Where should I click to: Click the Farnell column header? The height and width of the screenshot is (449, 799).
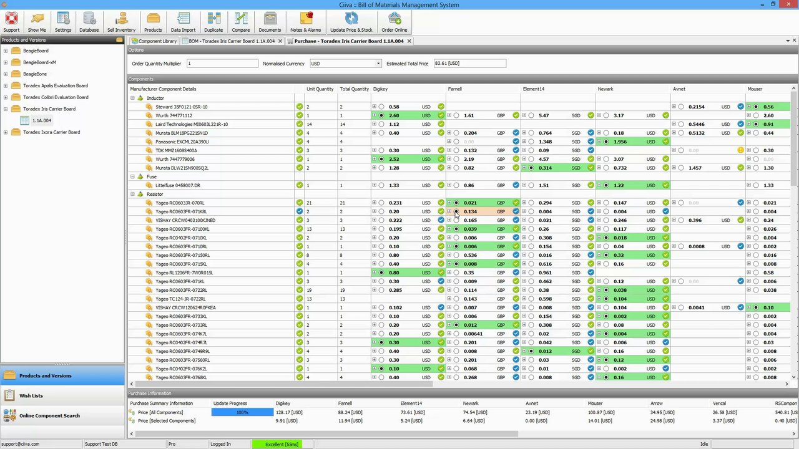point(483,89)
